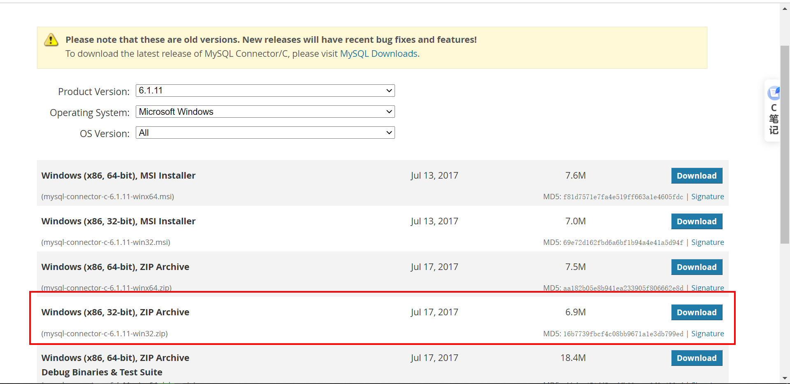Open the C notes side widget icon
Screen dimensions: 790x384
(774, 93)
